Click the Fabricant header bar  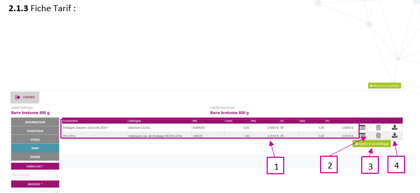pos(35,166)
